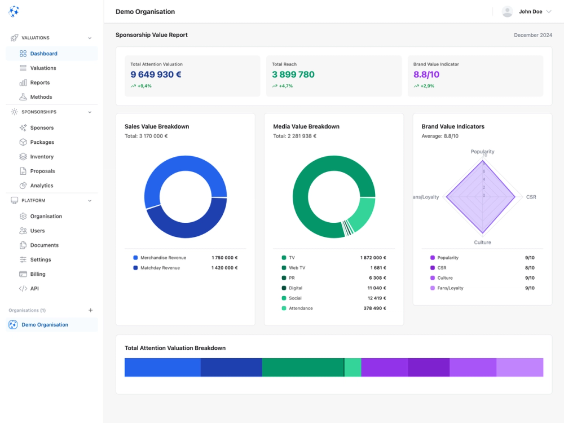Open Demo Organisation from the sidebar

[45, 324]
